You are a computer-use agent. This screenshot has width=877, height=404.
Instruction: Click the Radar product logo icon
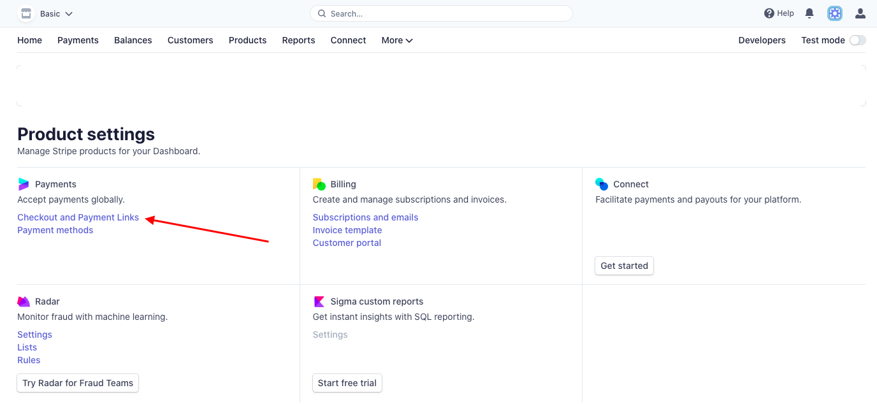[x=24, y=301]
